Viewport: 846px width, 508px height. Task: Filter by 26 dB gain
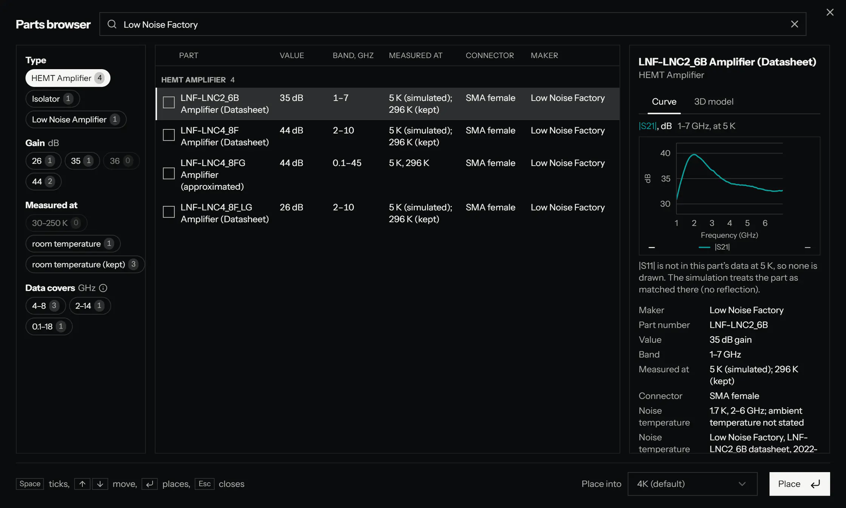tap(43, 161)
